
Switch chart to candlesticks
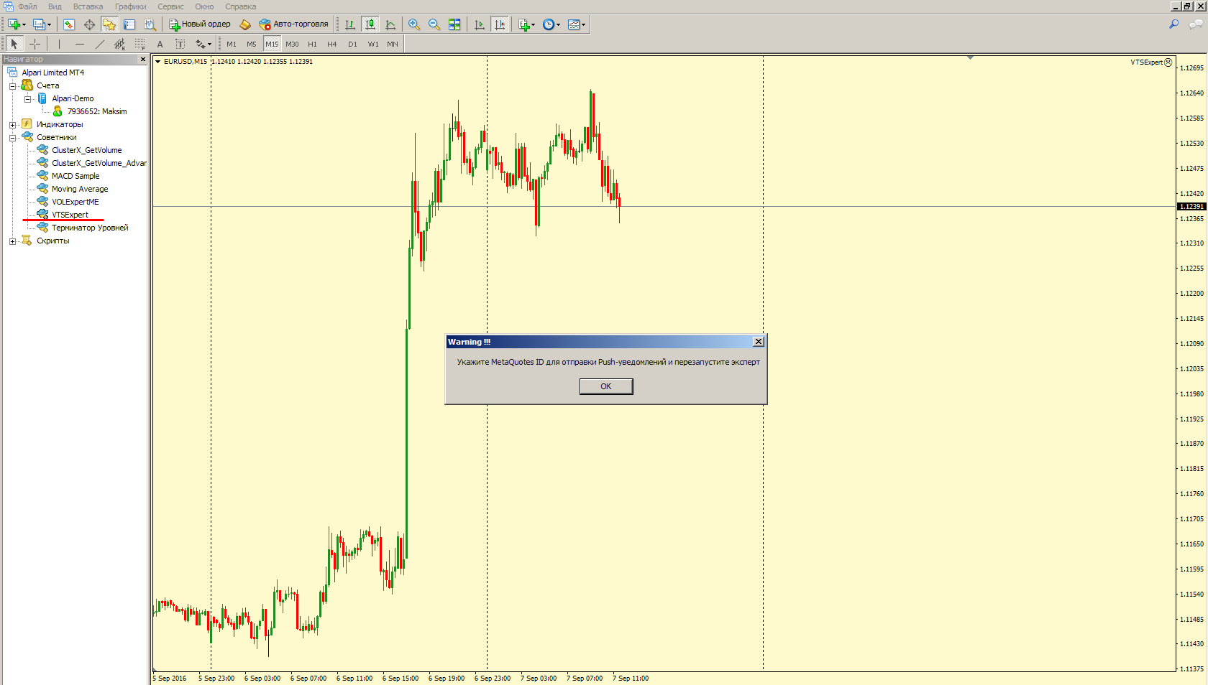tap(370, 24)
